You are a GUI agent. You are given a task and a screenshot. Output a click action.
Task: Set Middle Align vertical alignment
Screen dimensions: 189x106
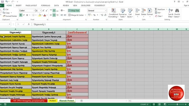click(x=54, y=11)
